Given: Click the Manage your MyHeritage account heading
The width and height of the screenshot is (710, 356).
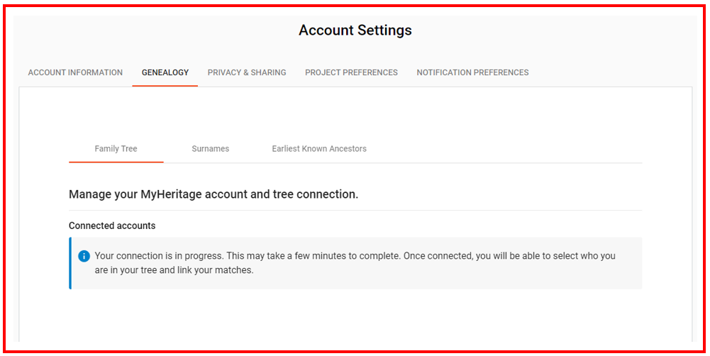Looking at the screenshot, I should (213, 194).
